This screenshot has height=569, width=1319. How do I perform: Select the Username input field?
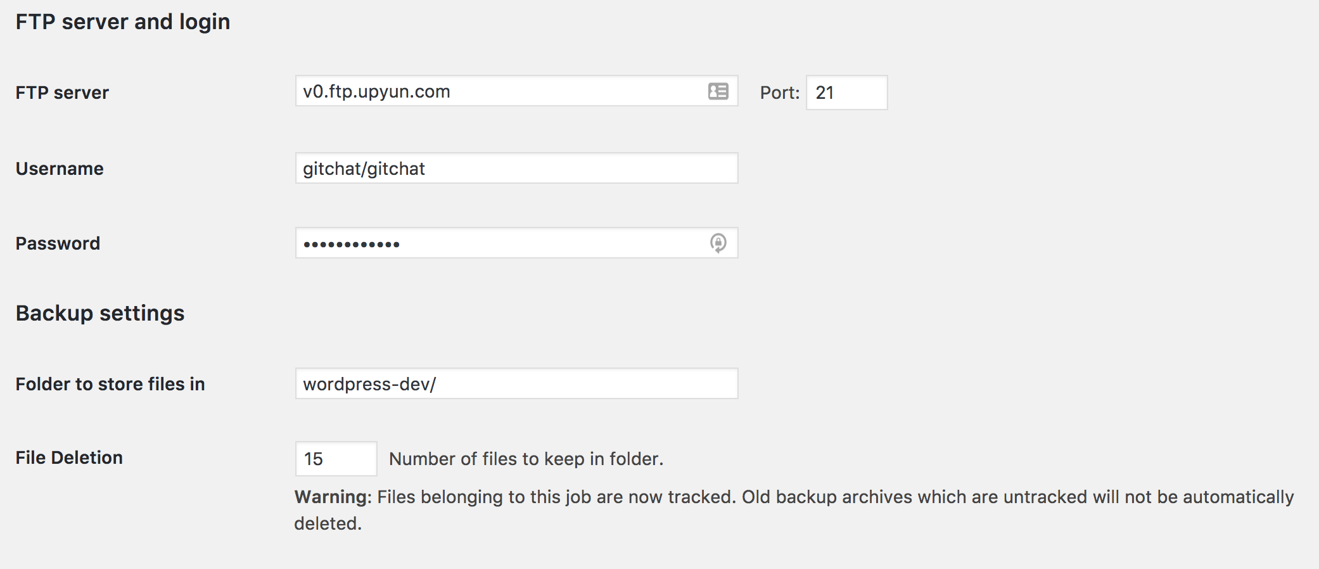516,169
